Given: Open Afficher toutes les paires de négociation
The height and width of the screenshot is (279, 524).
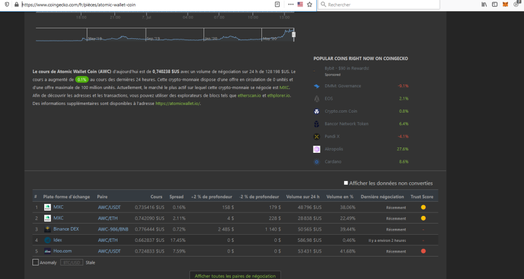Looking at the screenshot, I should point(235,275).
